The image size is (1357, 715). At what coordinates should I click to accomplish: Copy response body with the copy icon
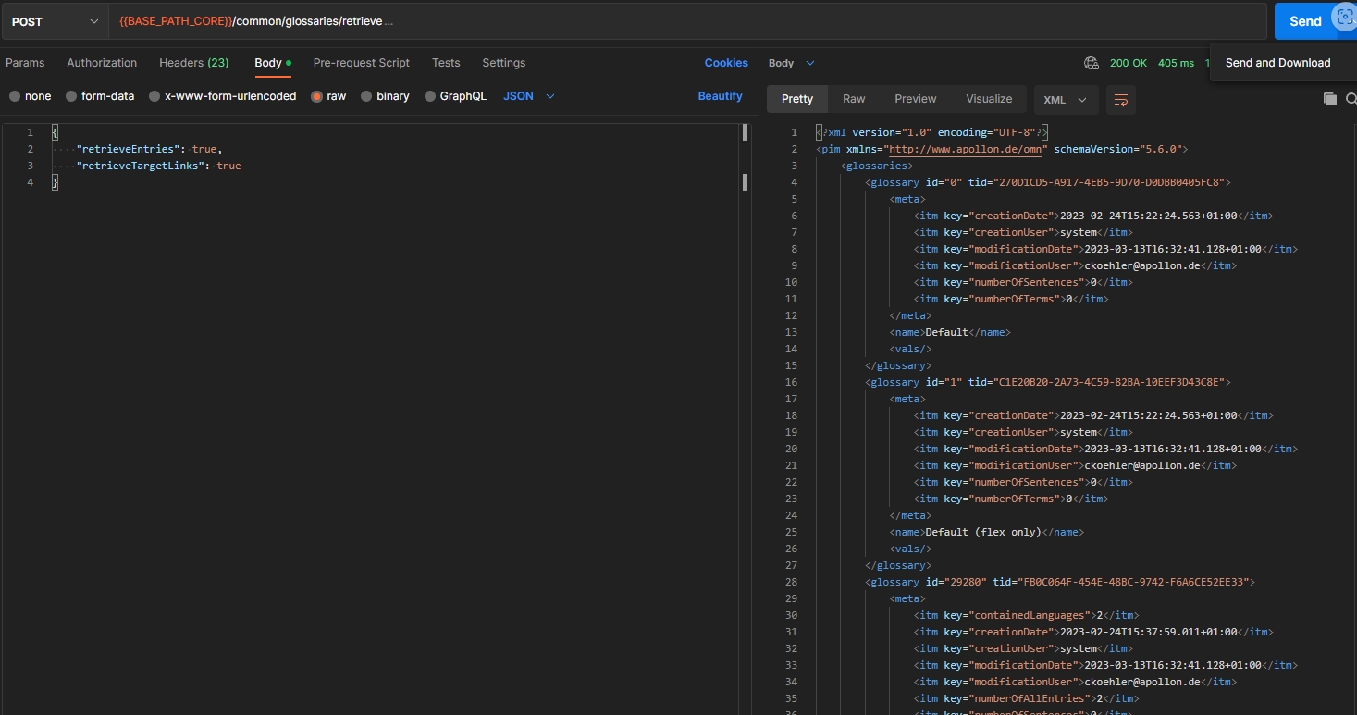[x=1329, y=99]
